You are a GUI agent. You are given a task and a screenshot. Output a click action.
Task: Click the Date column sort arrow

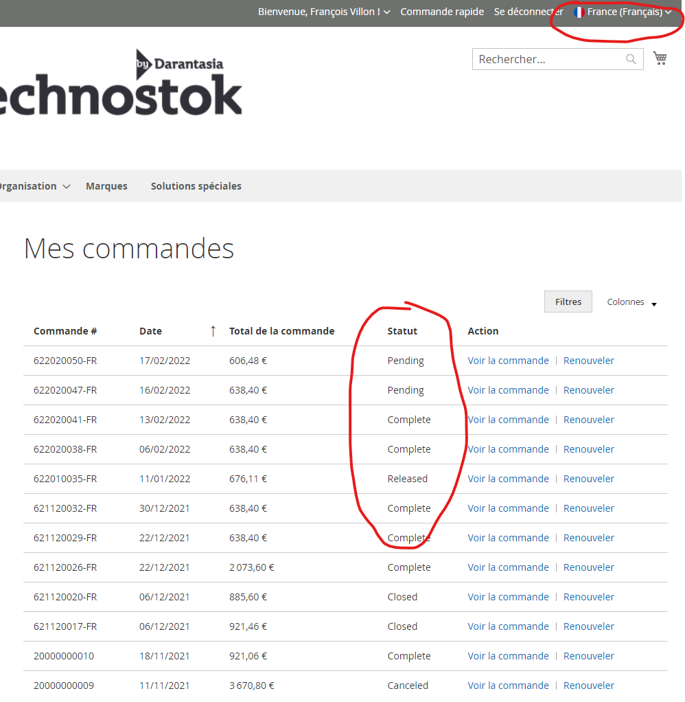(213, 331)
